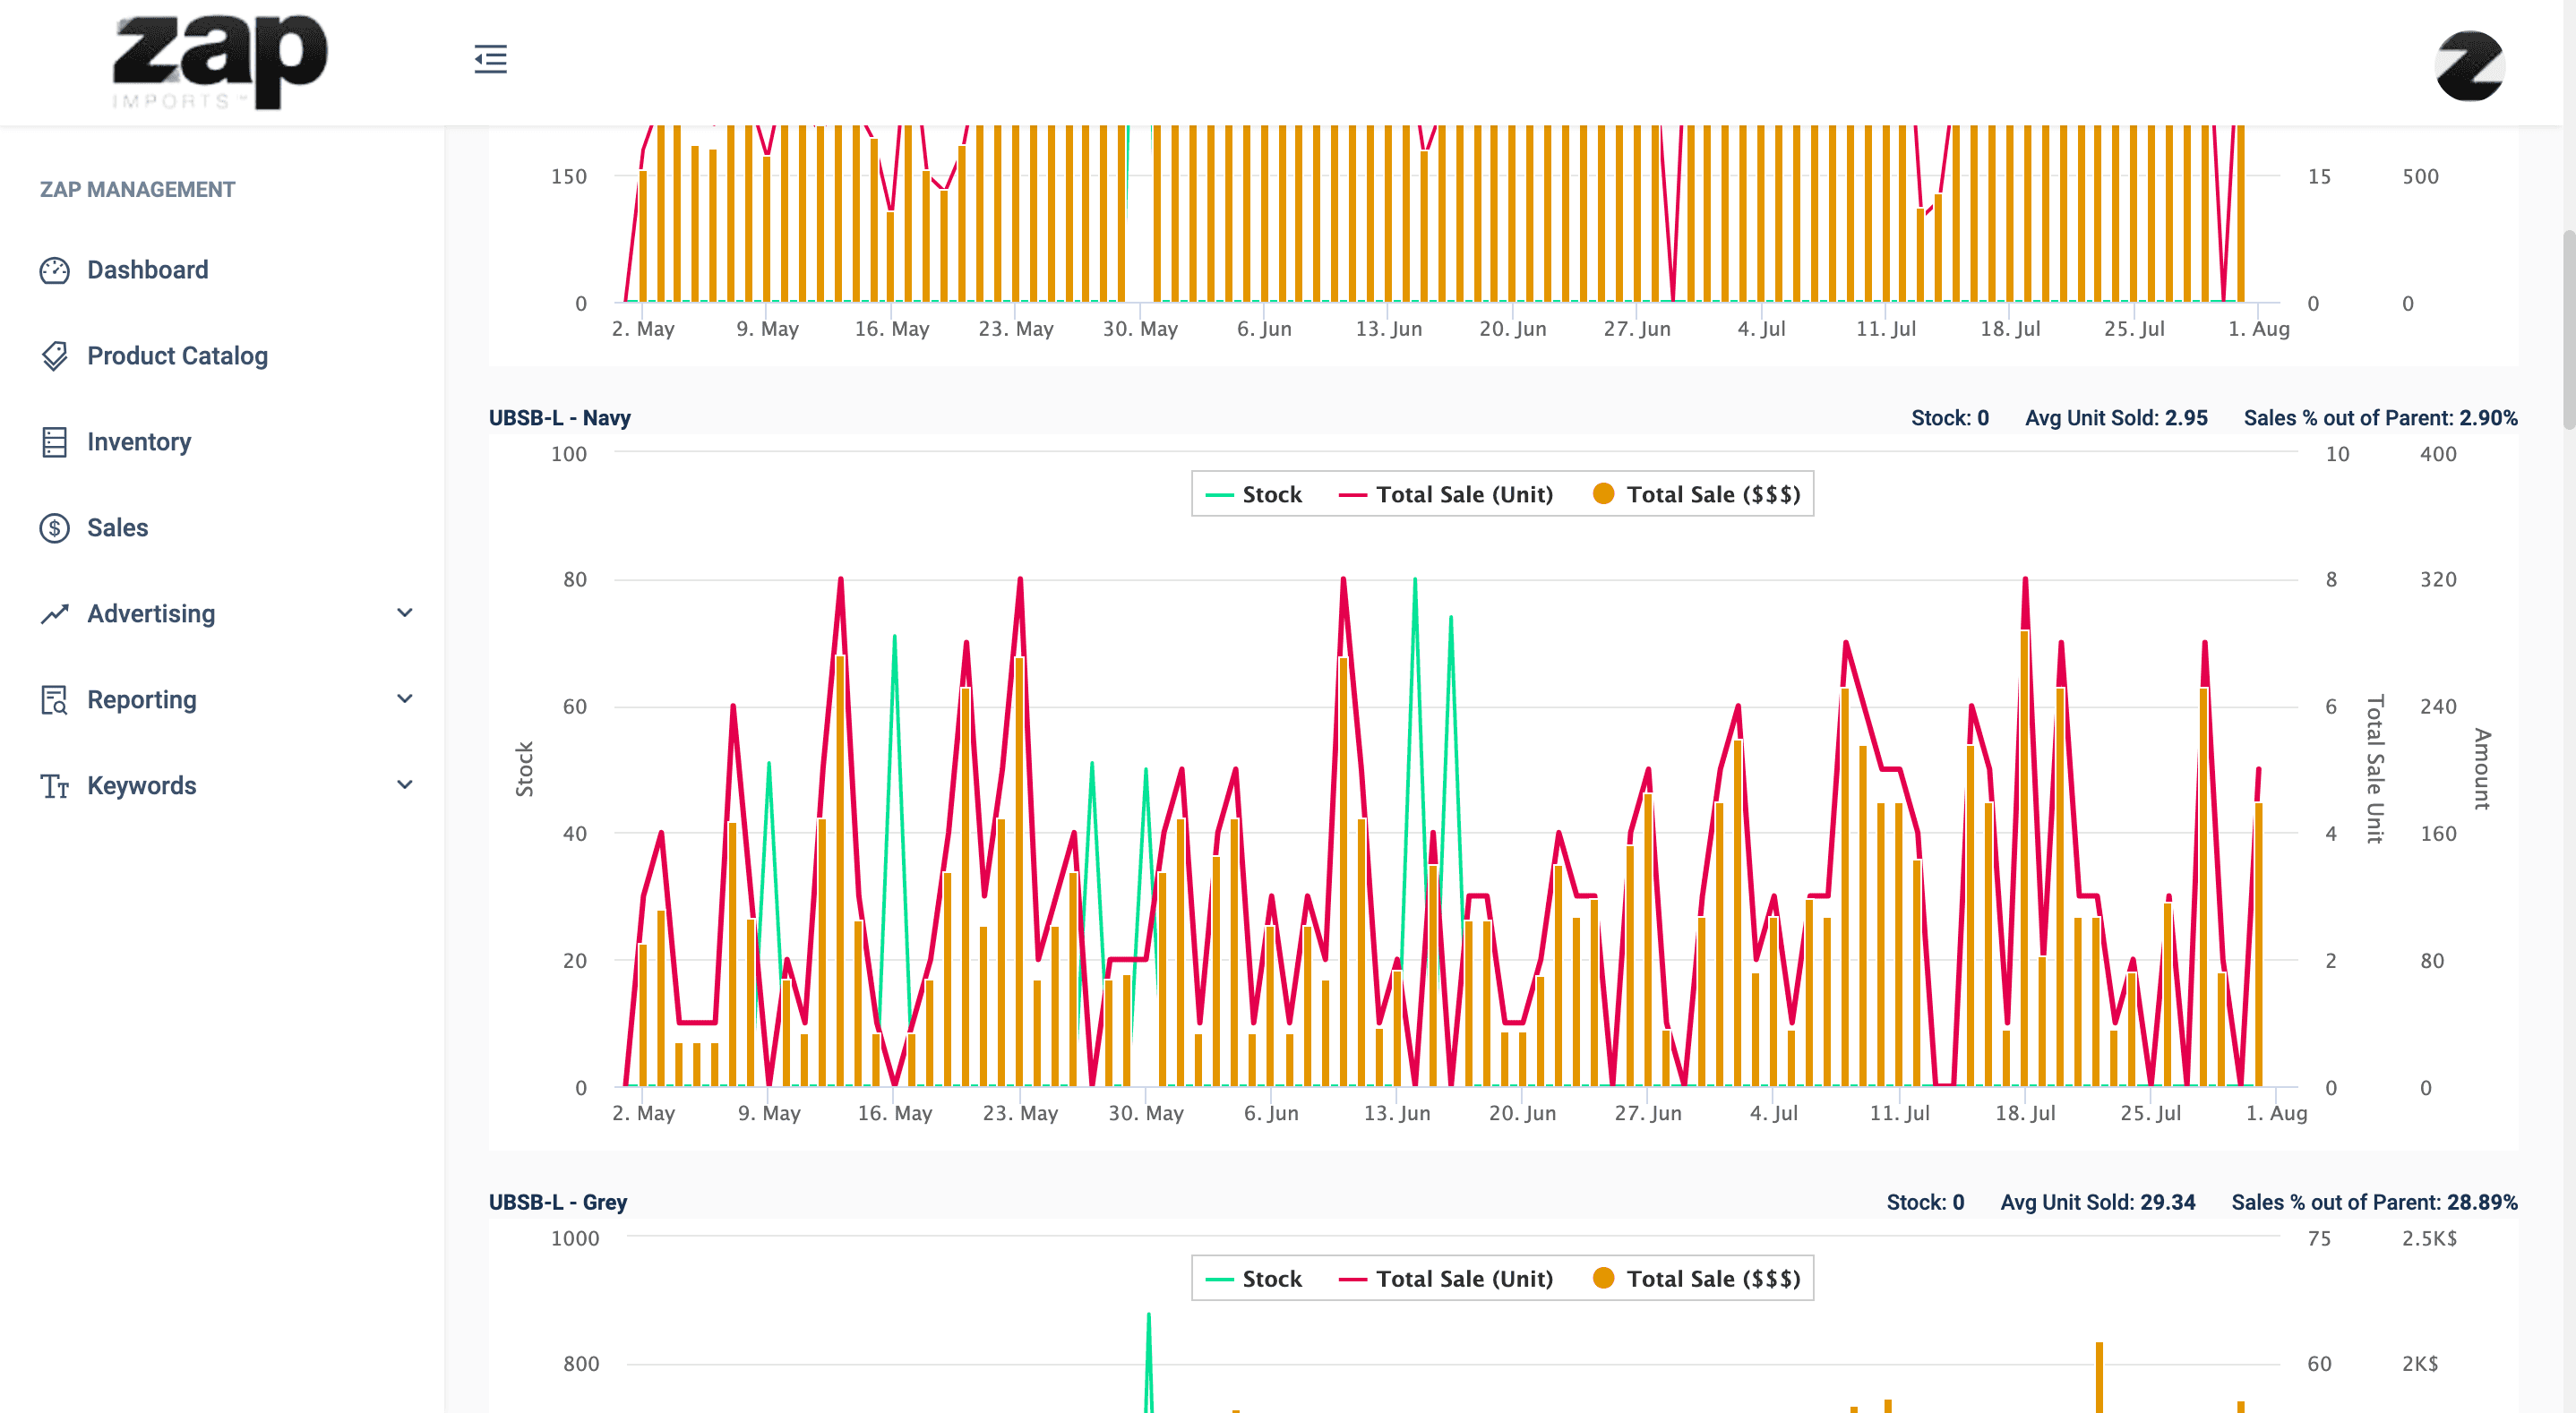Open the Inventory menu item
Viewport: 2576px width, 1413px height.
[139, 442]
